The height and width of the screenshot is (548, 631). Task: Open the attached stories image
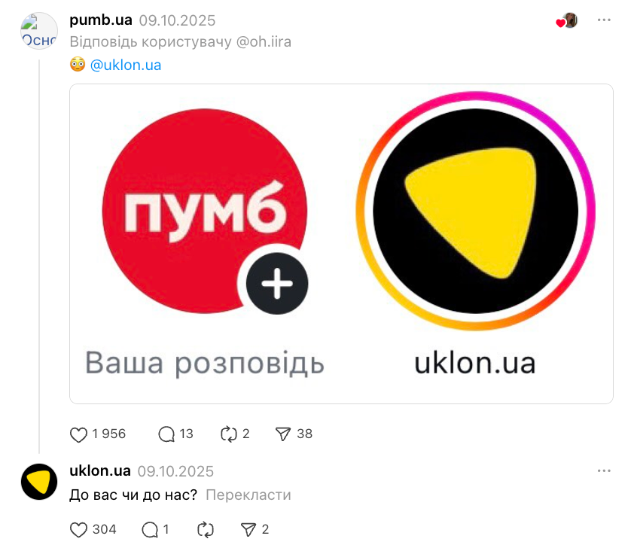(341, 244)
